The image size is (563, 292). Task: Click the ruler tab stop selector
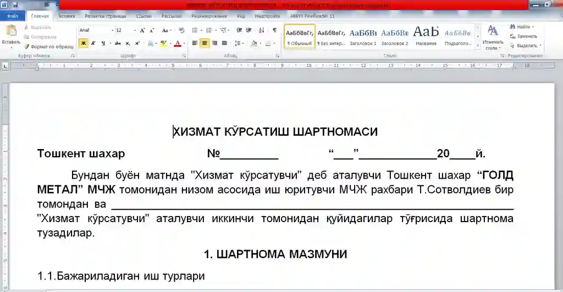pyautogui.click(x=5, y=66)
